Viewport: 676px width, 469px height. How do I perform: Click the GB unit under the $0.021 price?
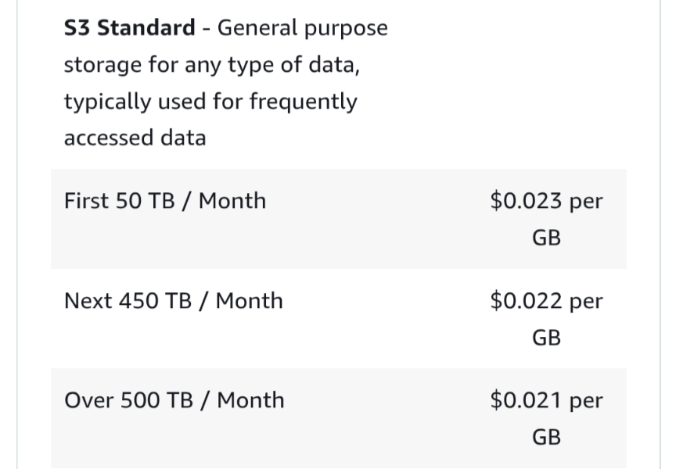coord(546,437)
